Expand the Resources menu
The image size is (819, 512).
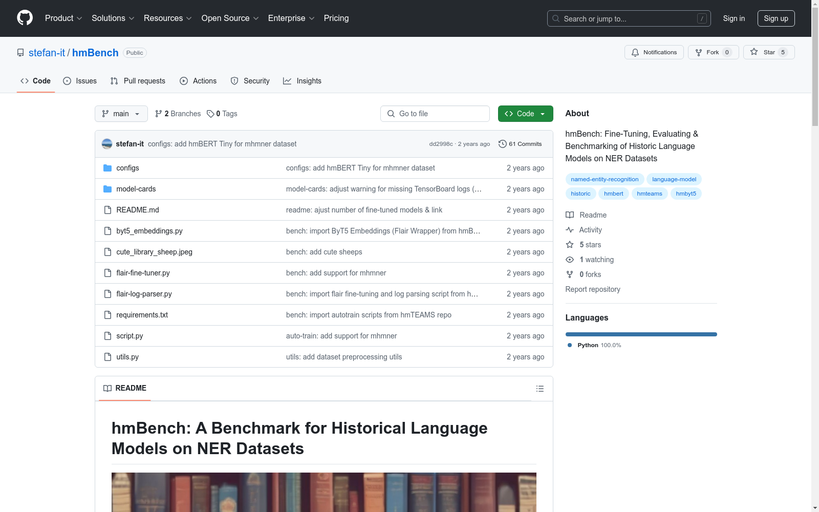168,18
